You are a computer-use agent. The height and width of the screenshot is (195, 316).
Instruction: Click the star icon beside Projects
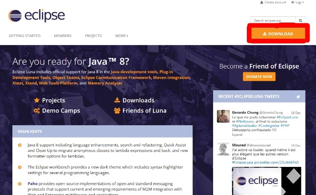[x=37, y=100]
